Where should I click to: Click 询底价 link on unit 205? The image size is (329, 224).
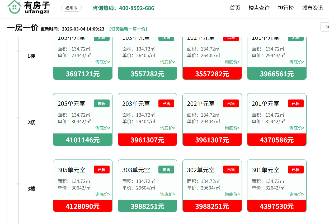(x=103, y=128)
